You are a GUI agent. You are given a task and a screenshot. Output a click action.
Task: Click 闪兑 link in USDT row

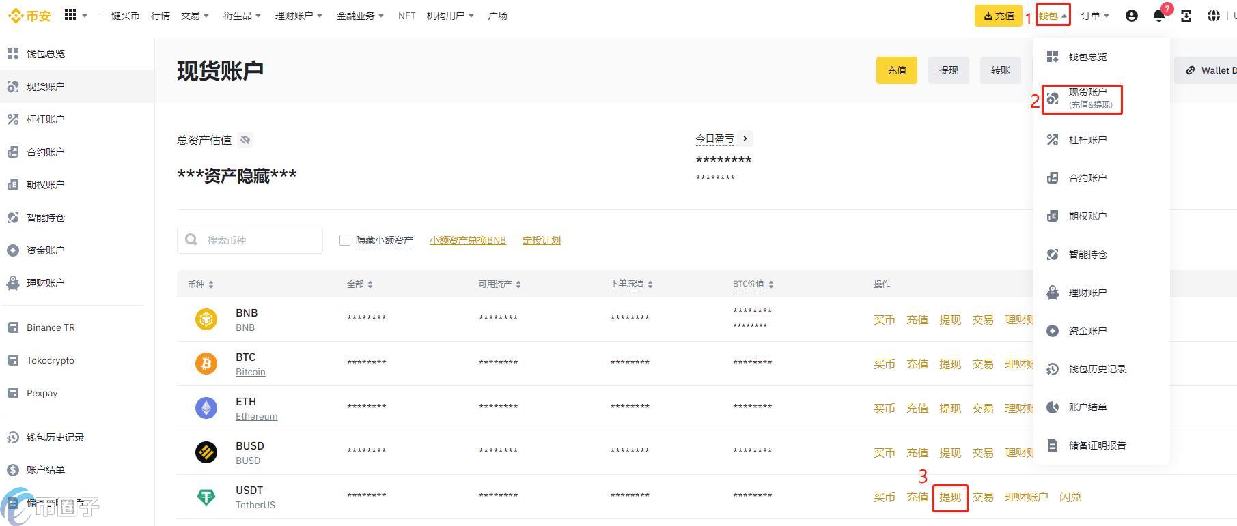(x=1070, y=497)
